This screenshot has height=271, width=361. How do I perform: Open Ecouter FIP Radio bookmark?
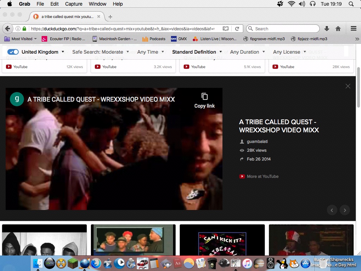63,39
